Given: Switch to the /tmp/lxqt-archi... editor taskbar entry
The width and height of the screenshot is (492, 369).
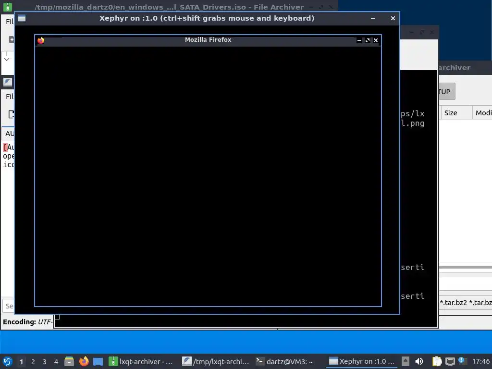Looking at the screenshot, I should (x=215, y=361).
